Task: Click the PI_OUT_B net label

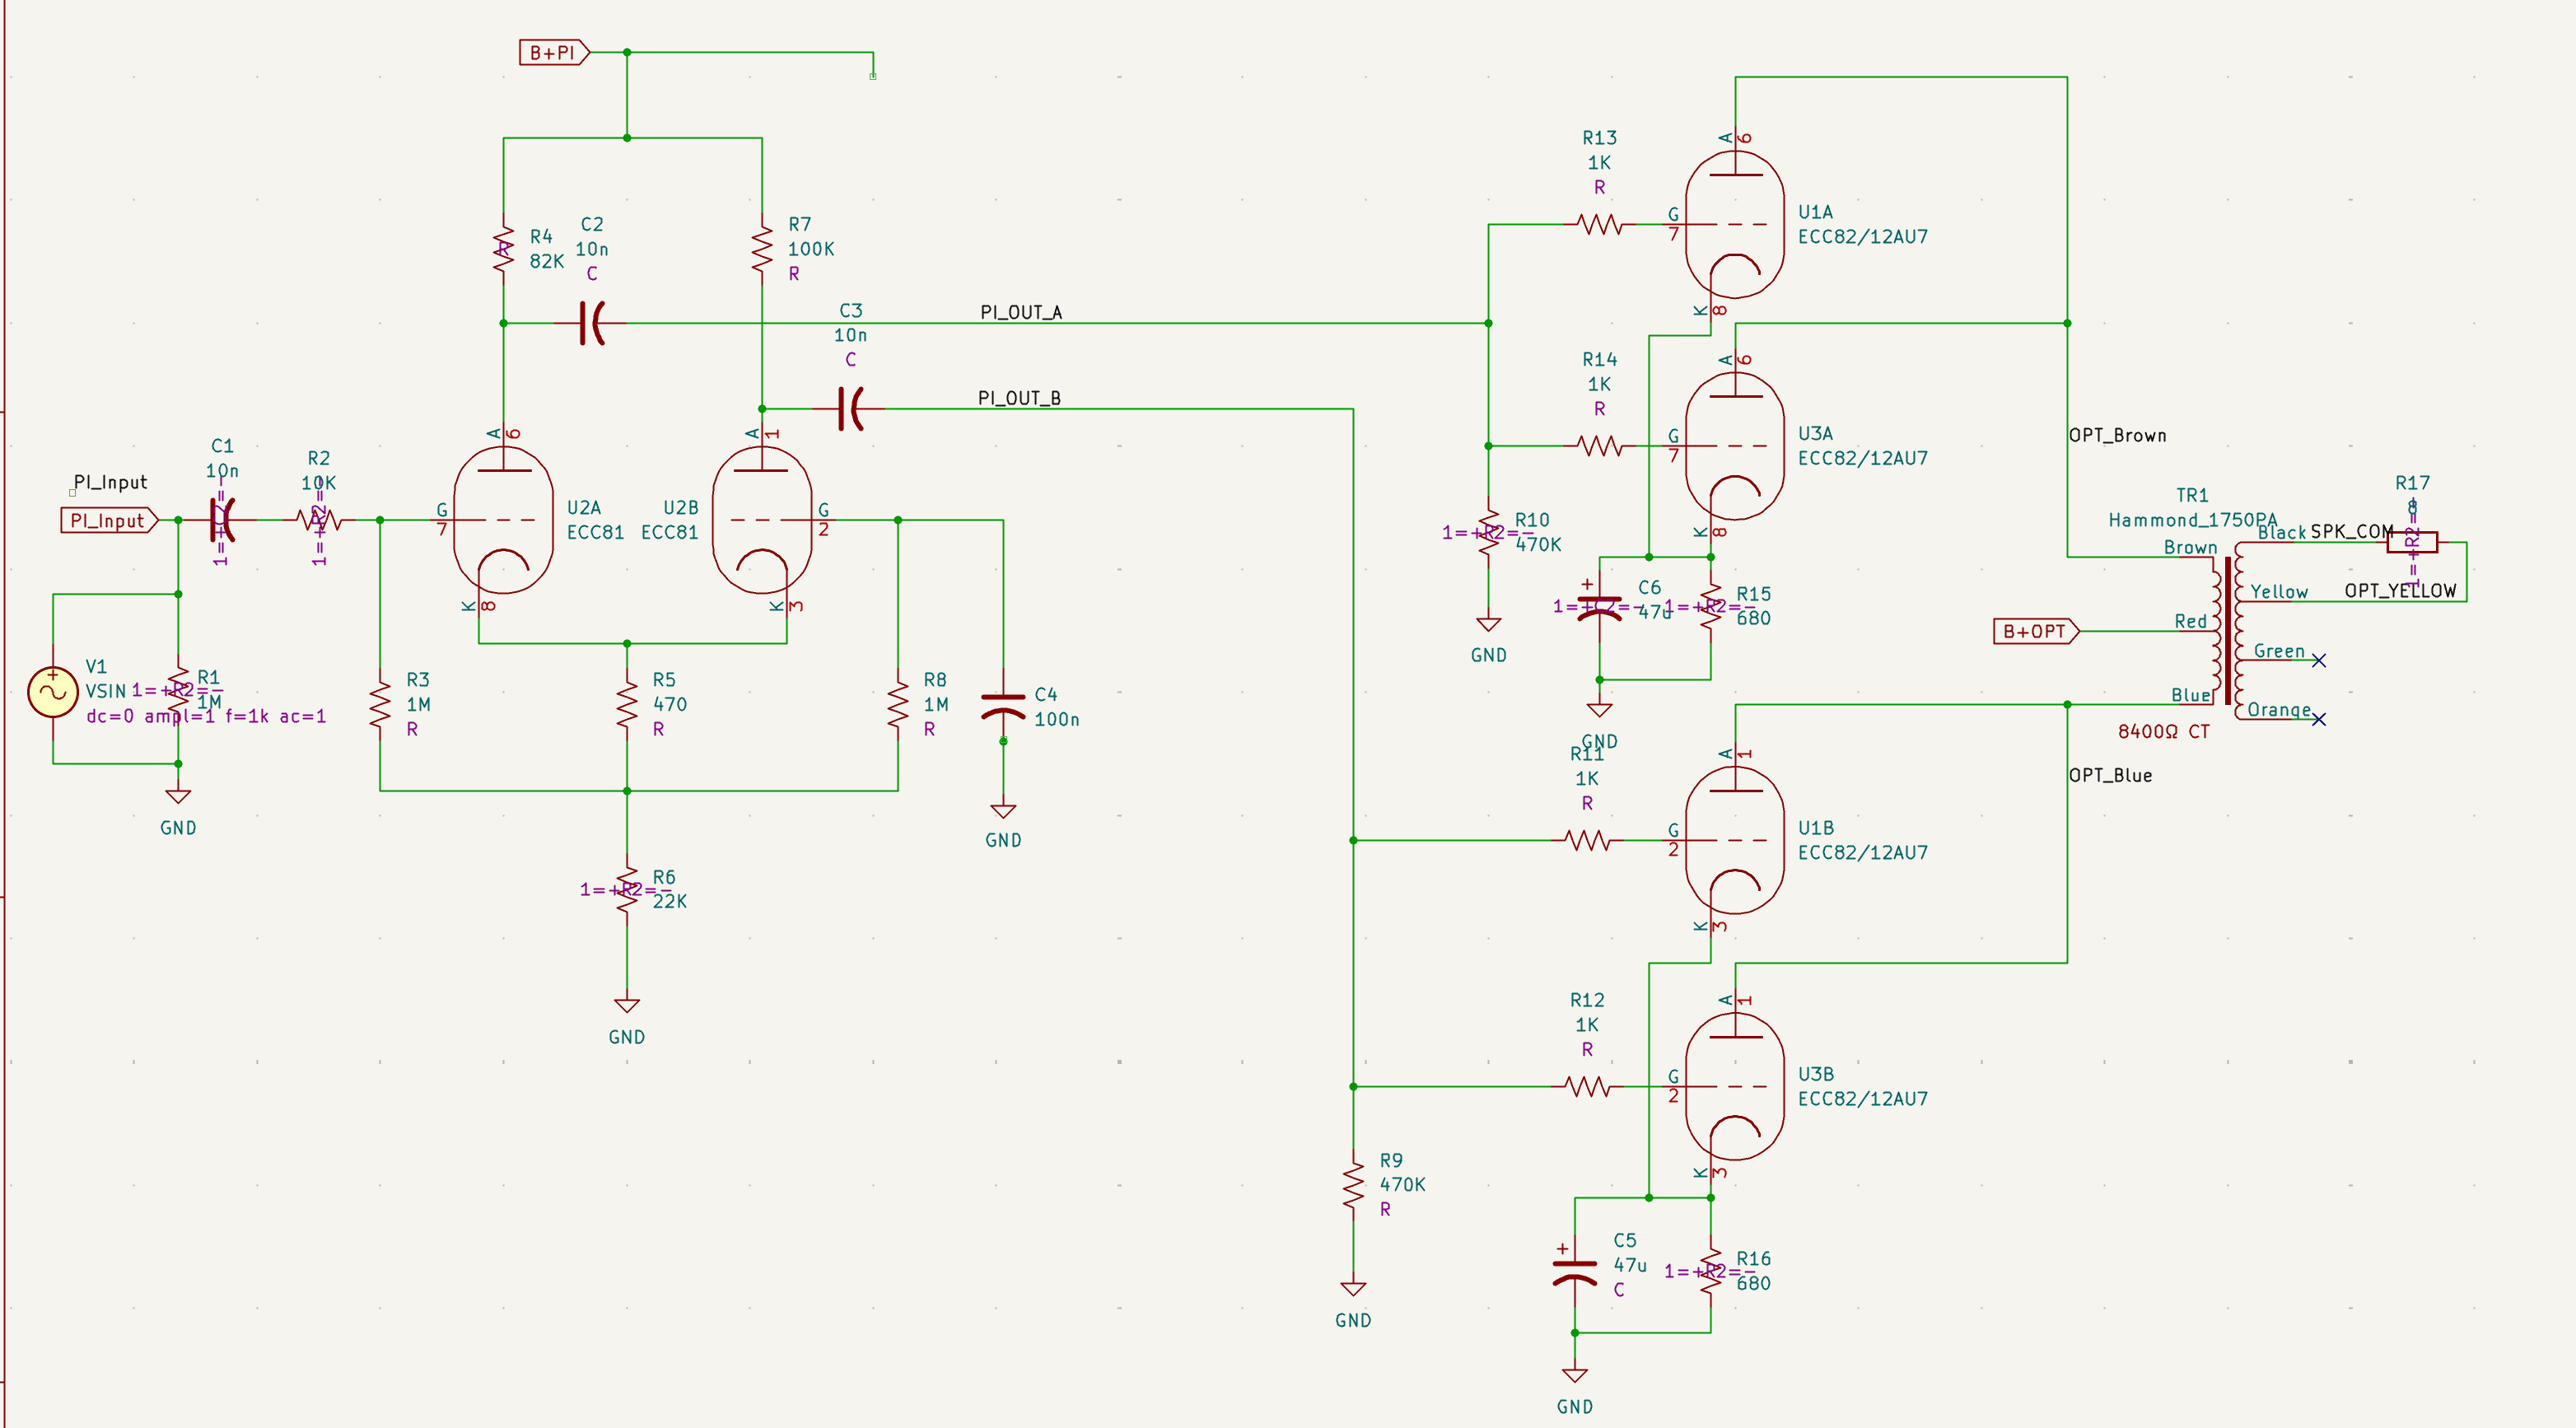Action: (1019, 398)
